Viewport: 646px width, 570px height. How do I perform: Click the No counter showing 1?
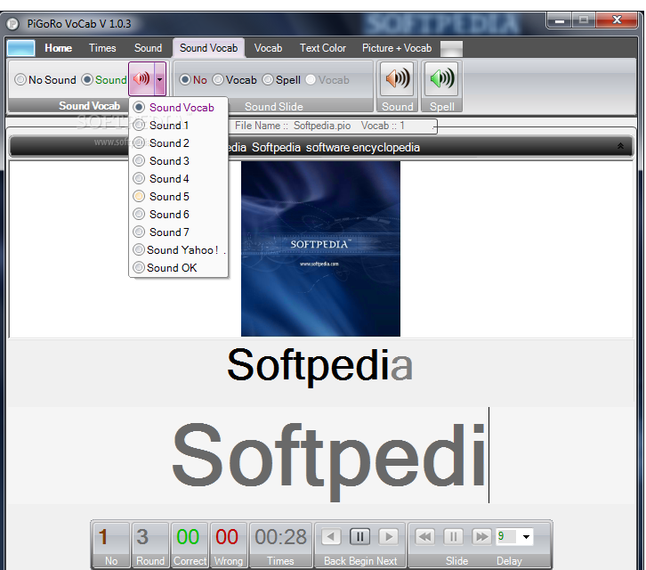coord(111,544)
